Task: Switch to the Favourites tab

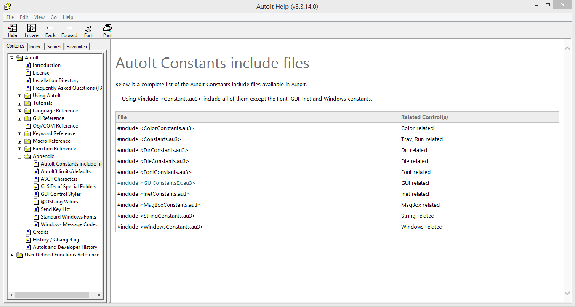Action: click(77, 47)
